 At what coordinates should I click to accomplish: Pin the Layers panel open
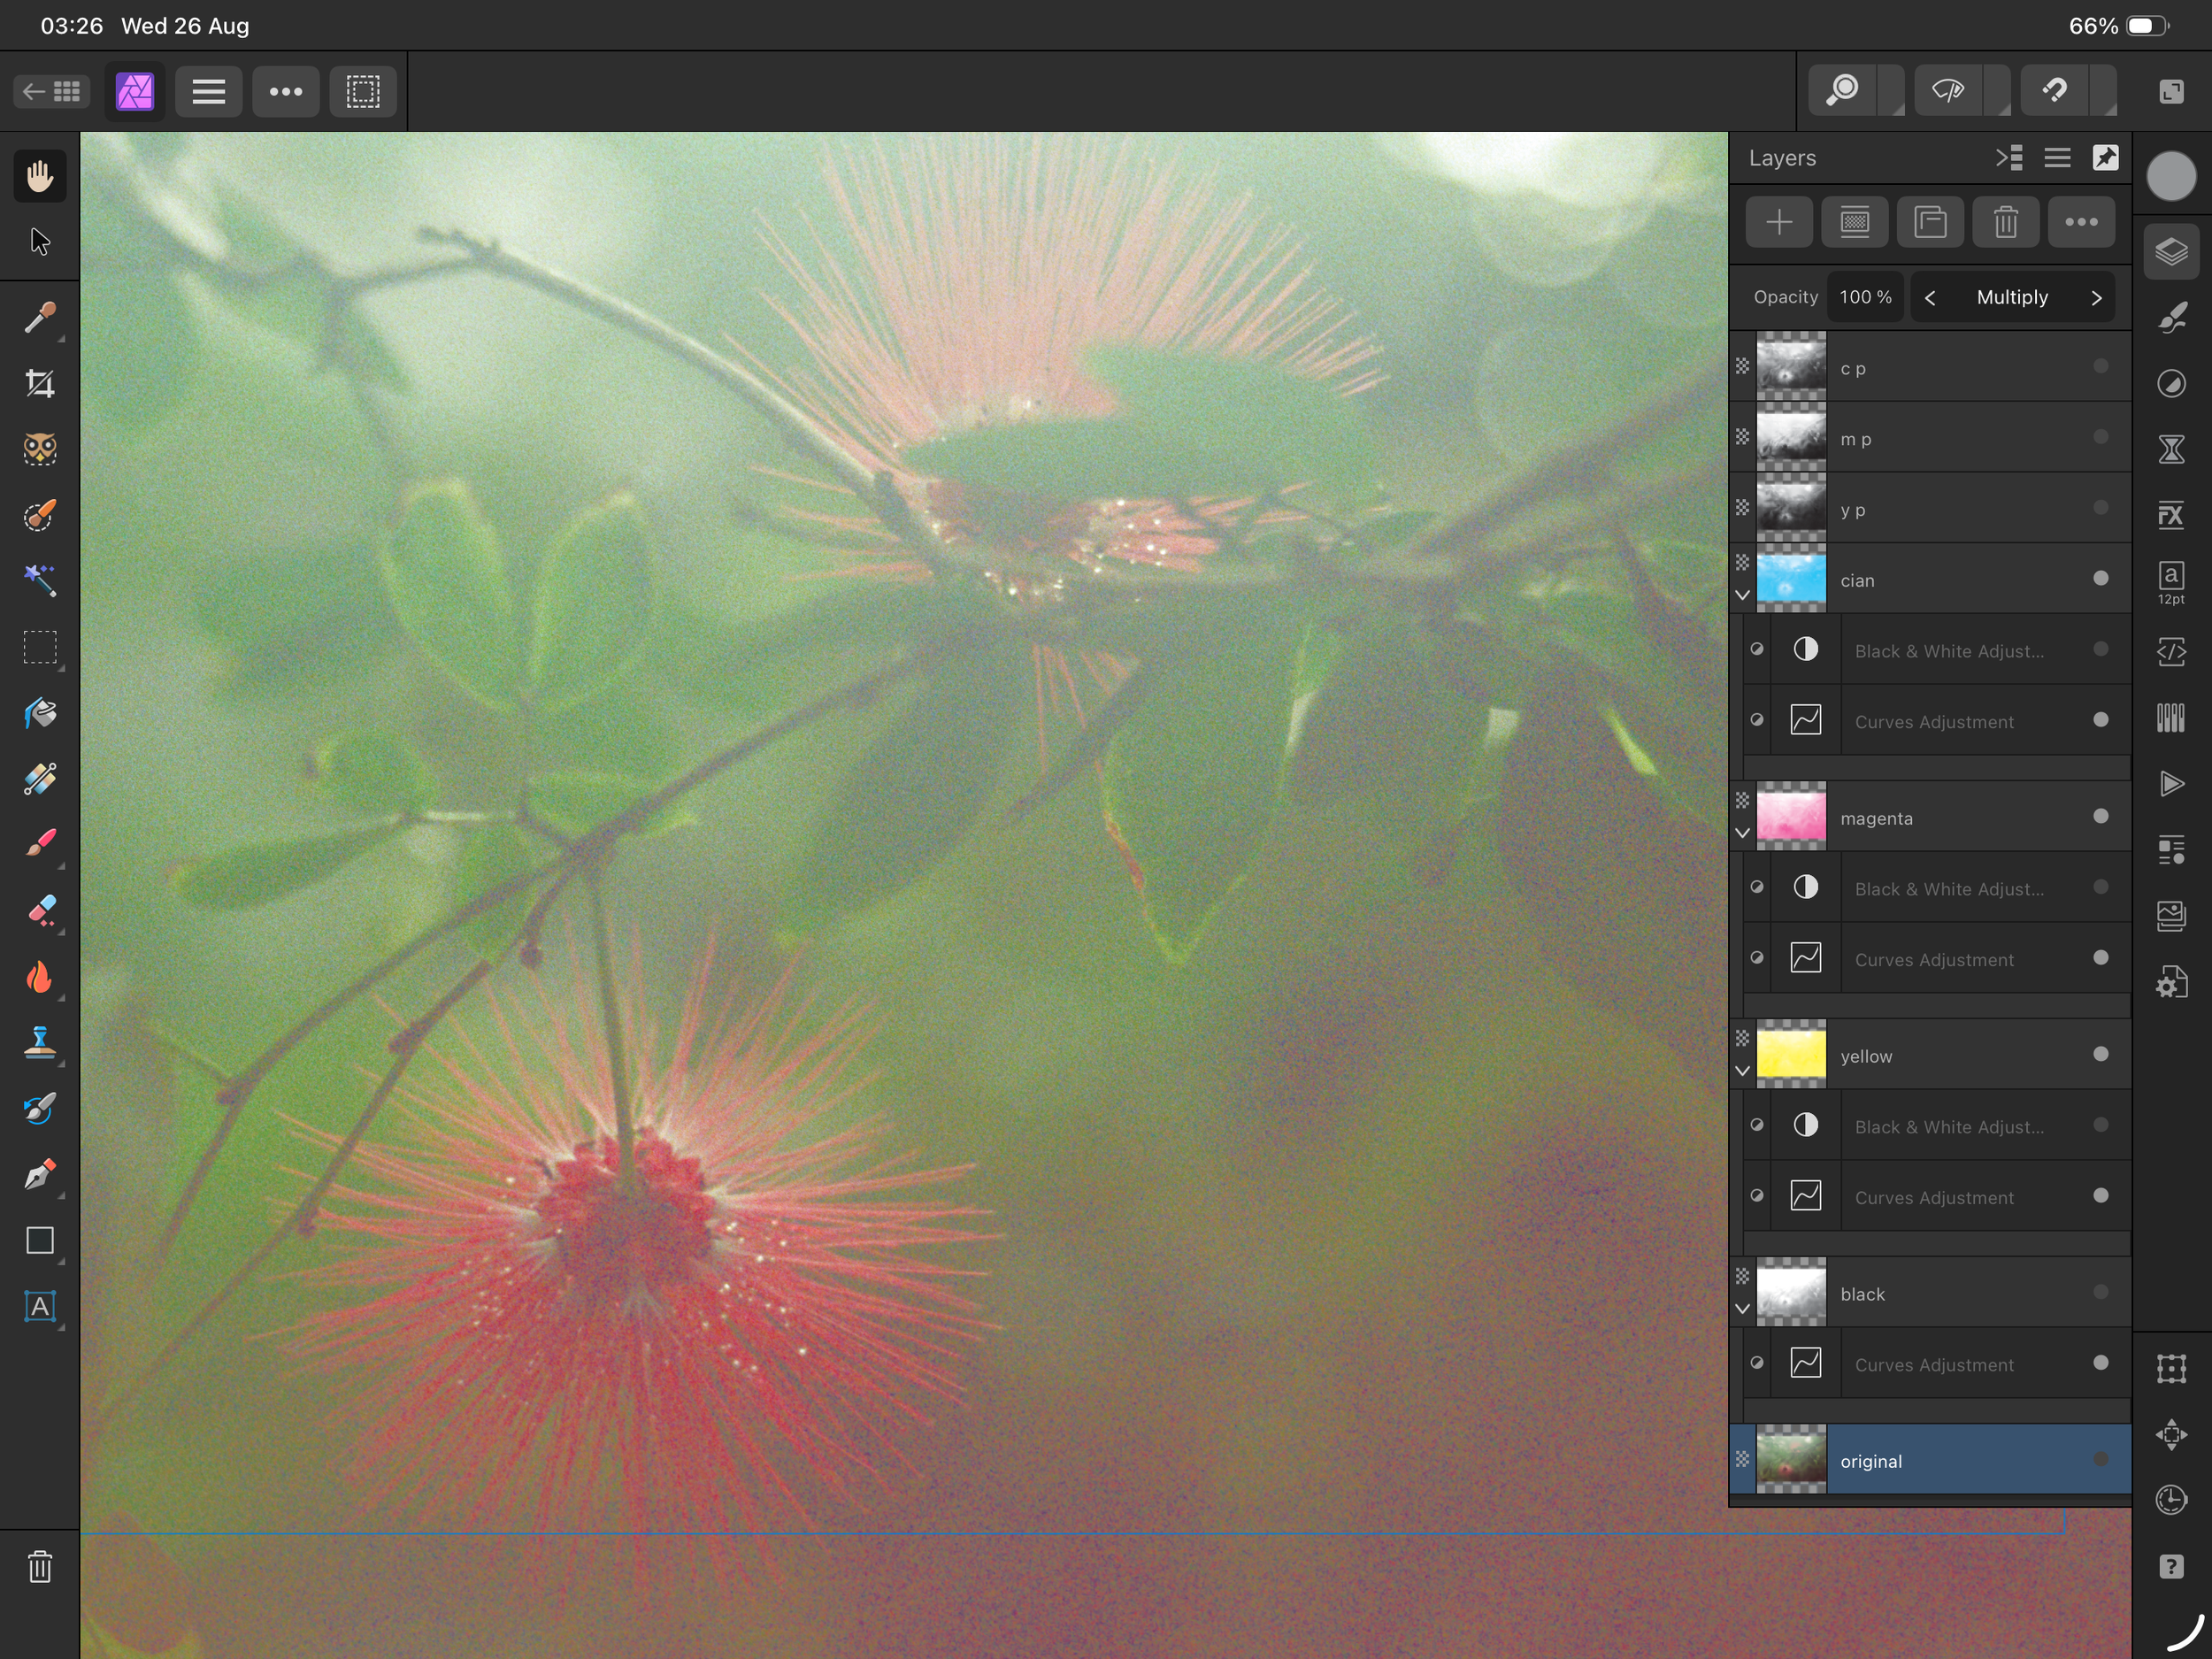pos(2105,158)
